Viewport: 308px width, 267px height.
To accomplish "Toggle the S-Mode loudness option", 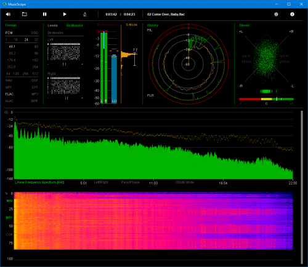I will pyautogui.click(x=131, y=25).
